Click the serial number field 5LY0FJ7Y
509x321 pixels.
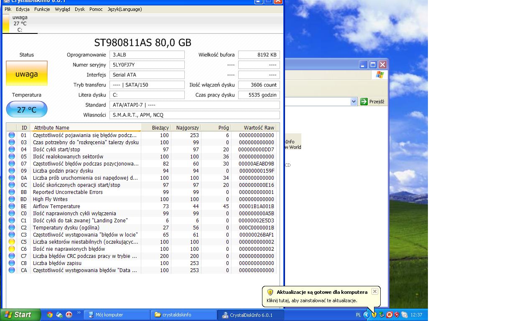(x=147, y=65)
